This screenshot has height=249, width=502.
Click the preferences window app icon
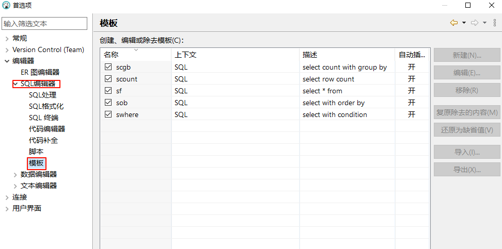pos(6,5)
